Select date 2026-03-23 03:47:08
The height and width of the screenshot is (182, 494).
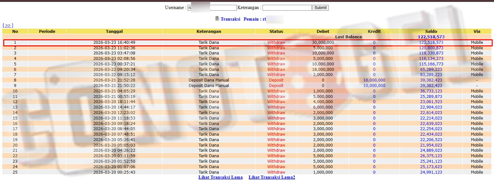[x=114, y=53]
